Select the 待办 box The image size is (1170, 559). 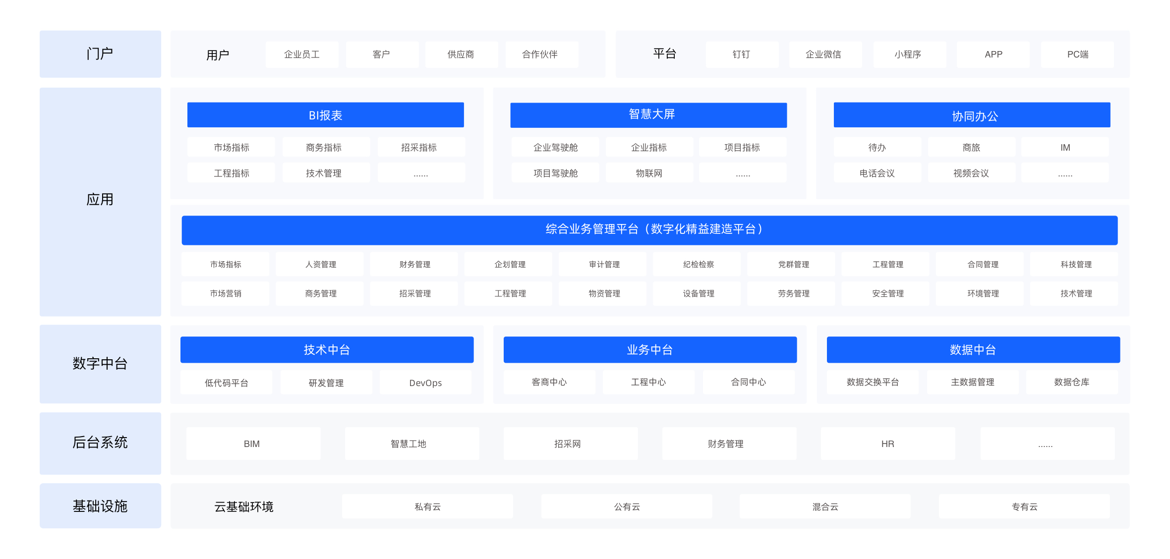(877, 147)
